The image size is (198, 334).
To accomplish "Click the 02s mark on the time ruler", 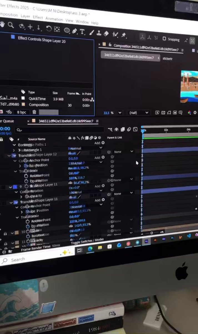I will 166,130.
